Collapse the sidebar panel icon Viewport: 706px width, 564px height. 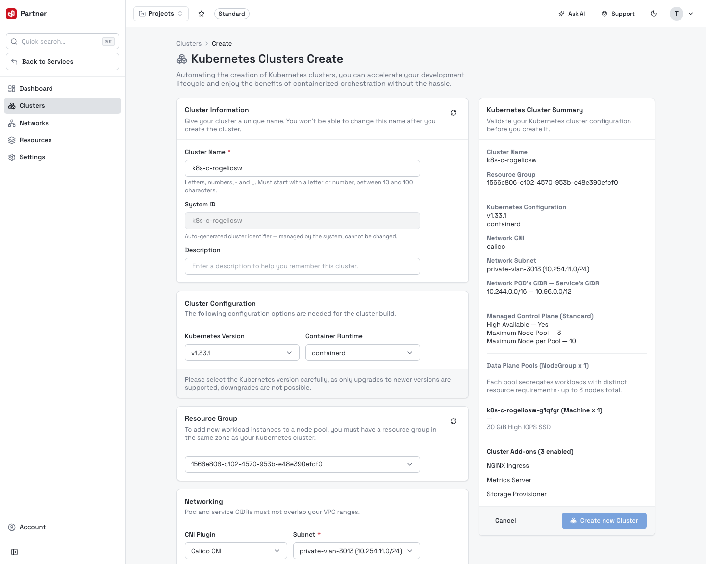click(x=15, y=552)
